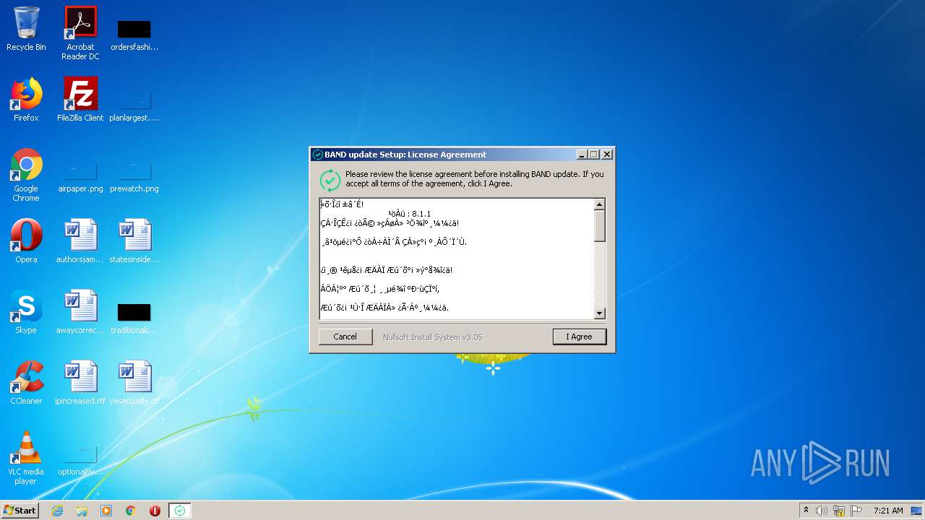Switch to BAND update taskbar item
Image resolution: width=925 pixels, height=520 pixels.
180,511
